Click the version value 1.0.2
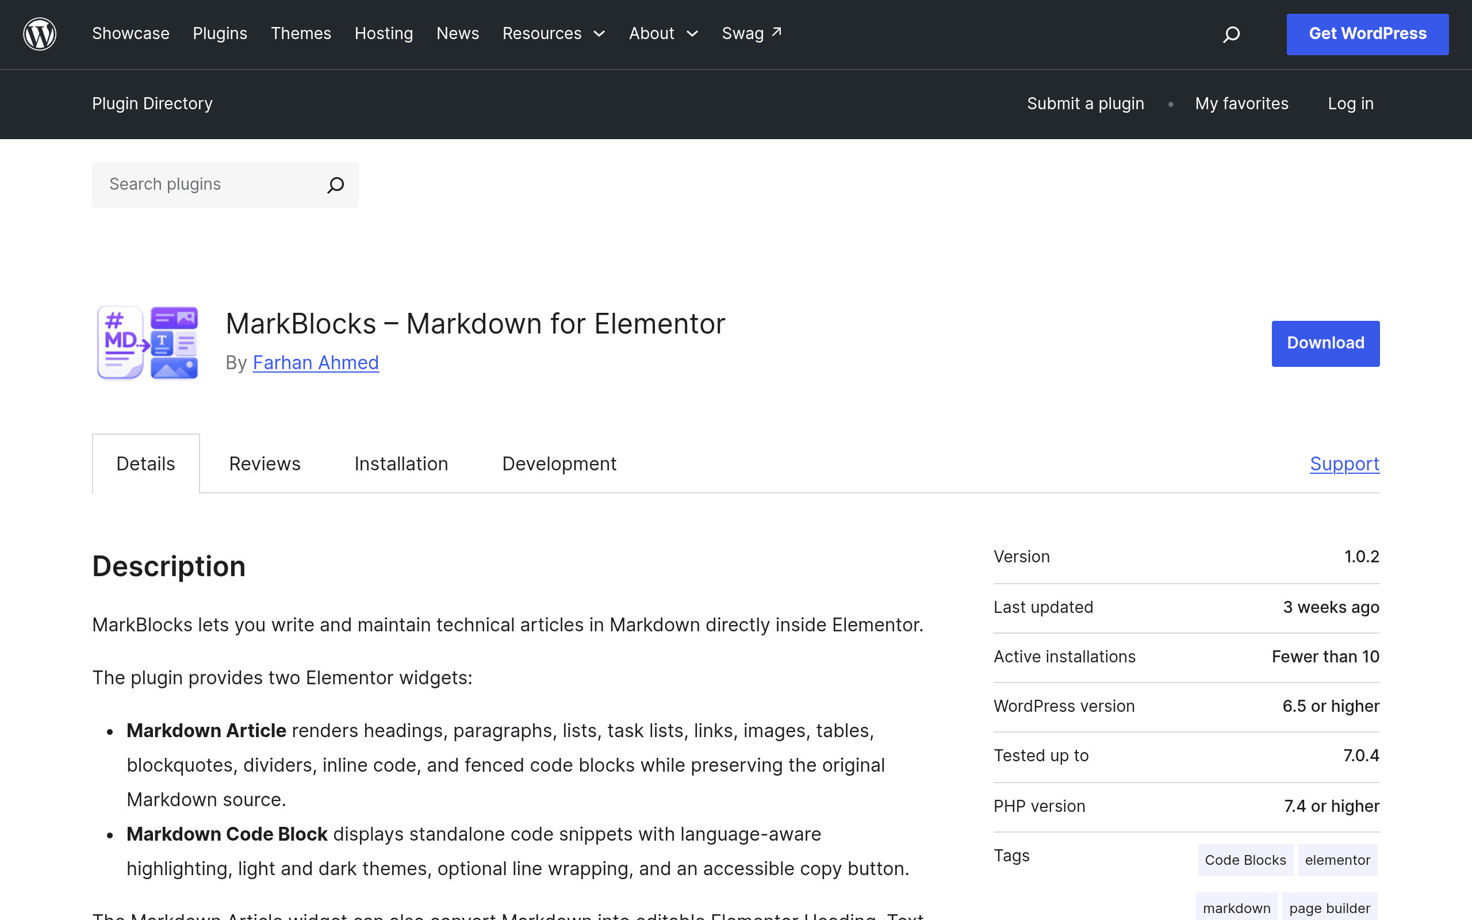 coord(1362,557)
